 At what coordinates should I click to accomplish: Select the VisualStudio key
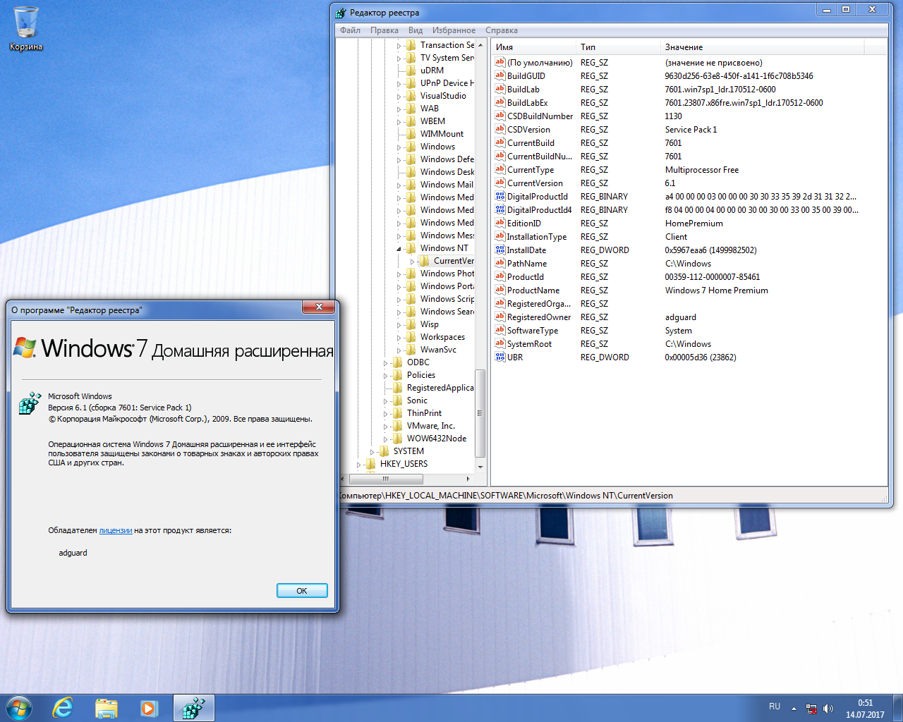click(443, 96)
